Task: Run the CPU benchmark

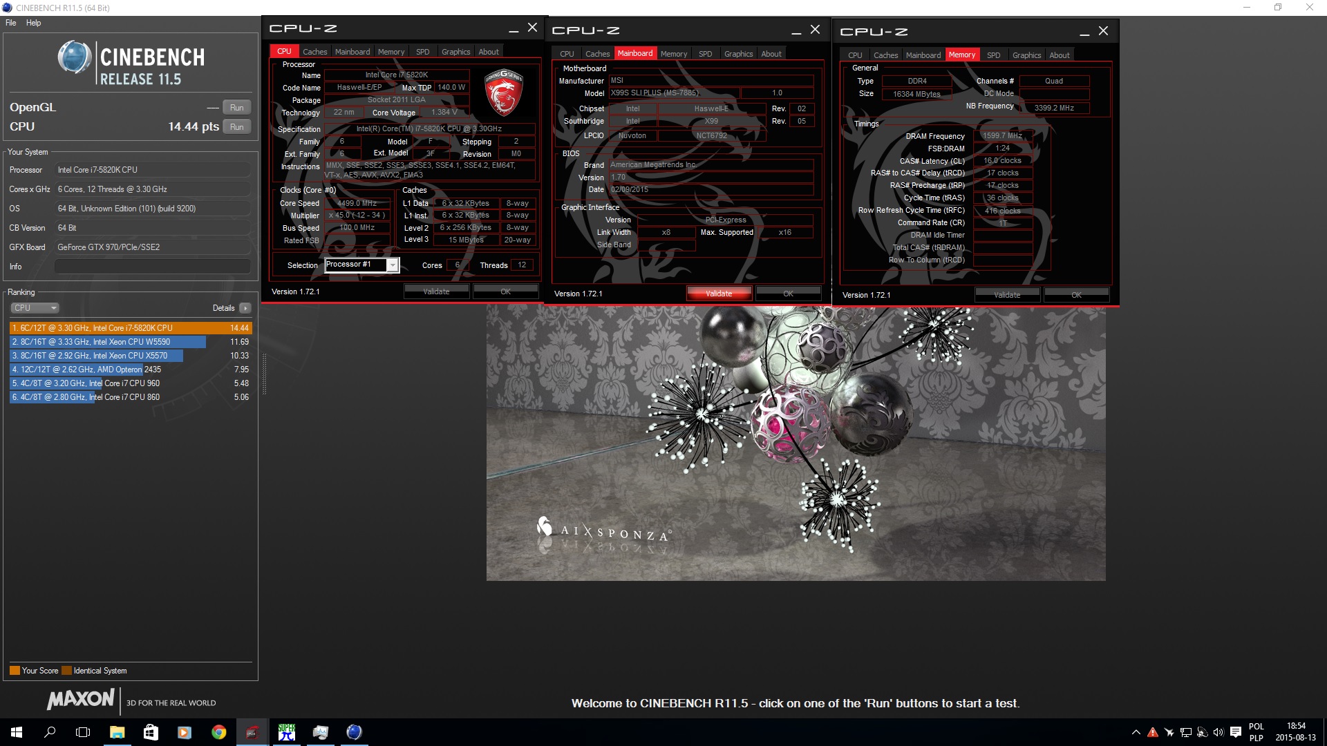Action: (237, 127)
